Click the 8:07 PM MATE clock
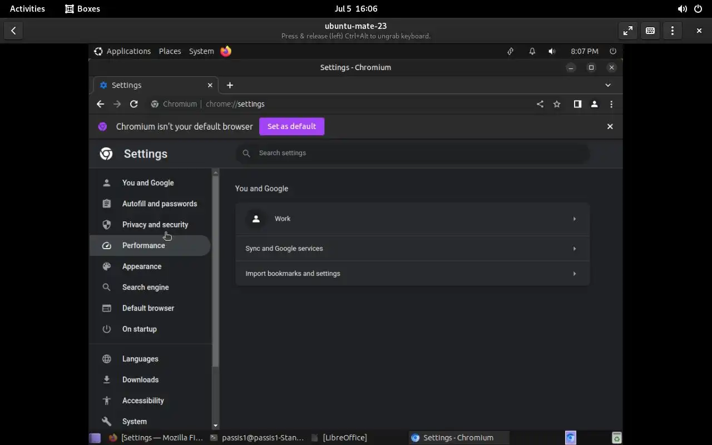 click(585, 51)
